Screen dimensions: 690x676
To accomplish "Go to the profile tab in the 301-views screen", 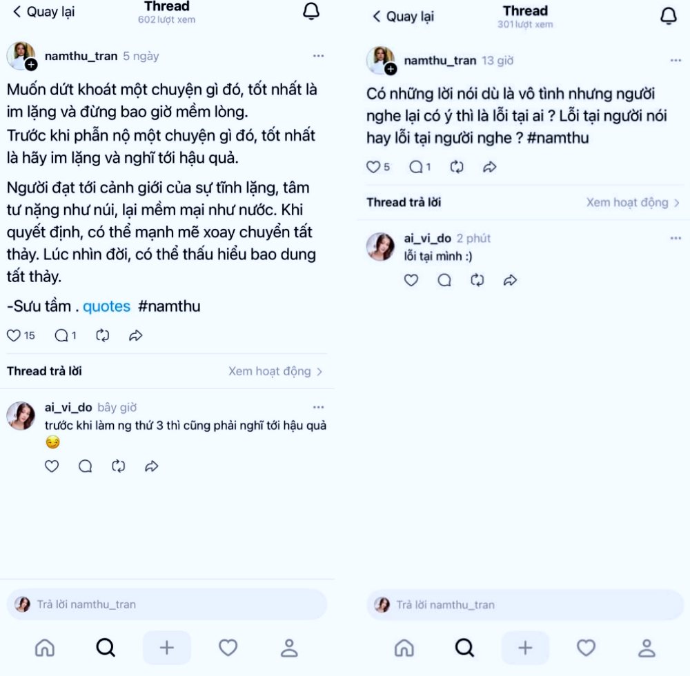I will tap(647, 648).
